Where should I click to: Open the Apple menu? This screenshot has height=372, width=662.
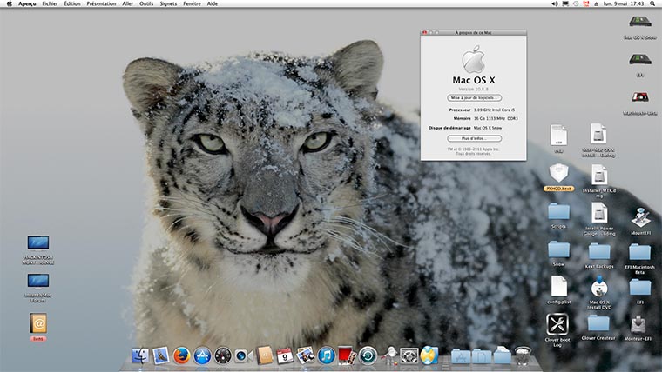(8, 4)
